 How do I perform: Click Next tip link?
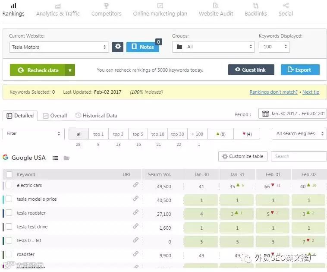tap(311, 92)
